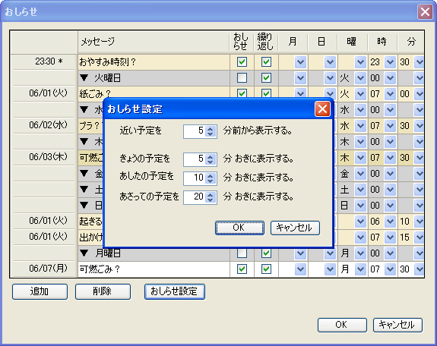Viewport: 437px width, 346px height.
Task: Collapse the 月曜日 group triangle
Action: click(x=84, y=253)
